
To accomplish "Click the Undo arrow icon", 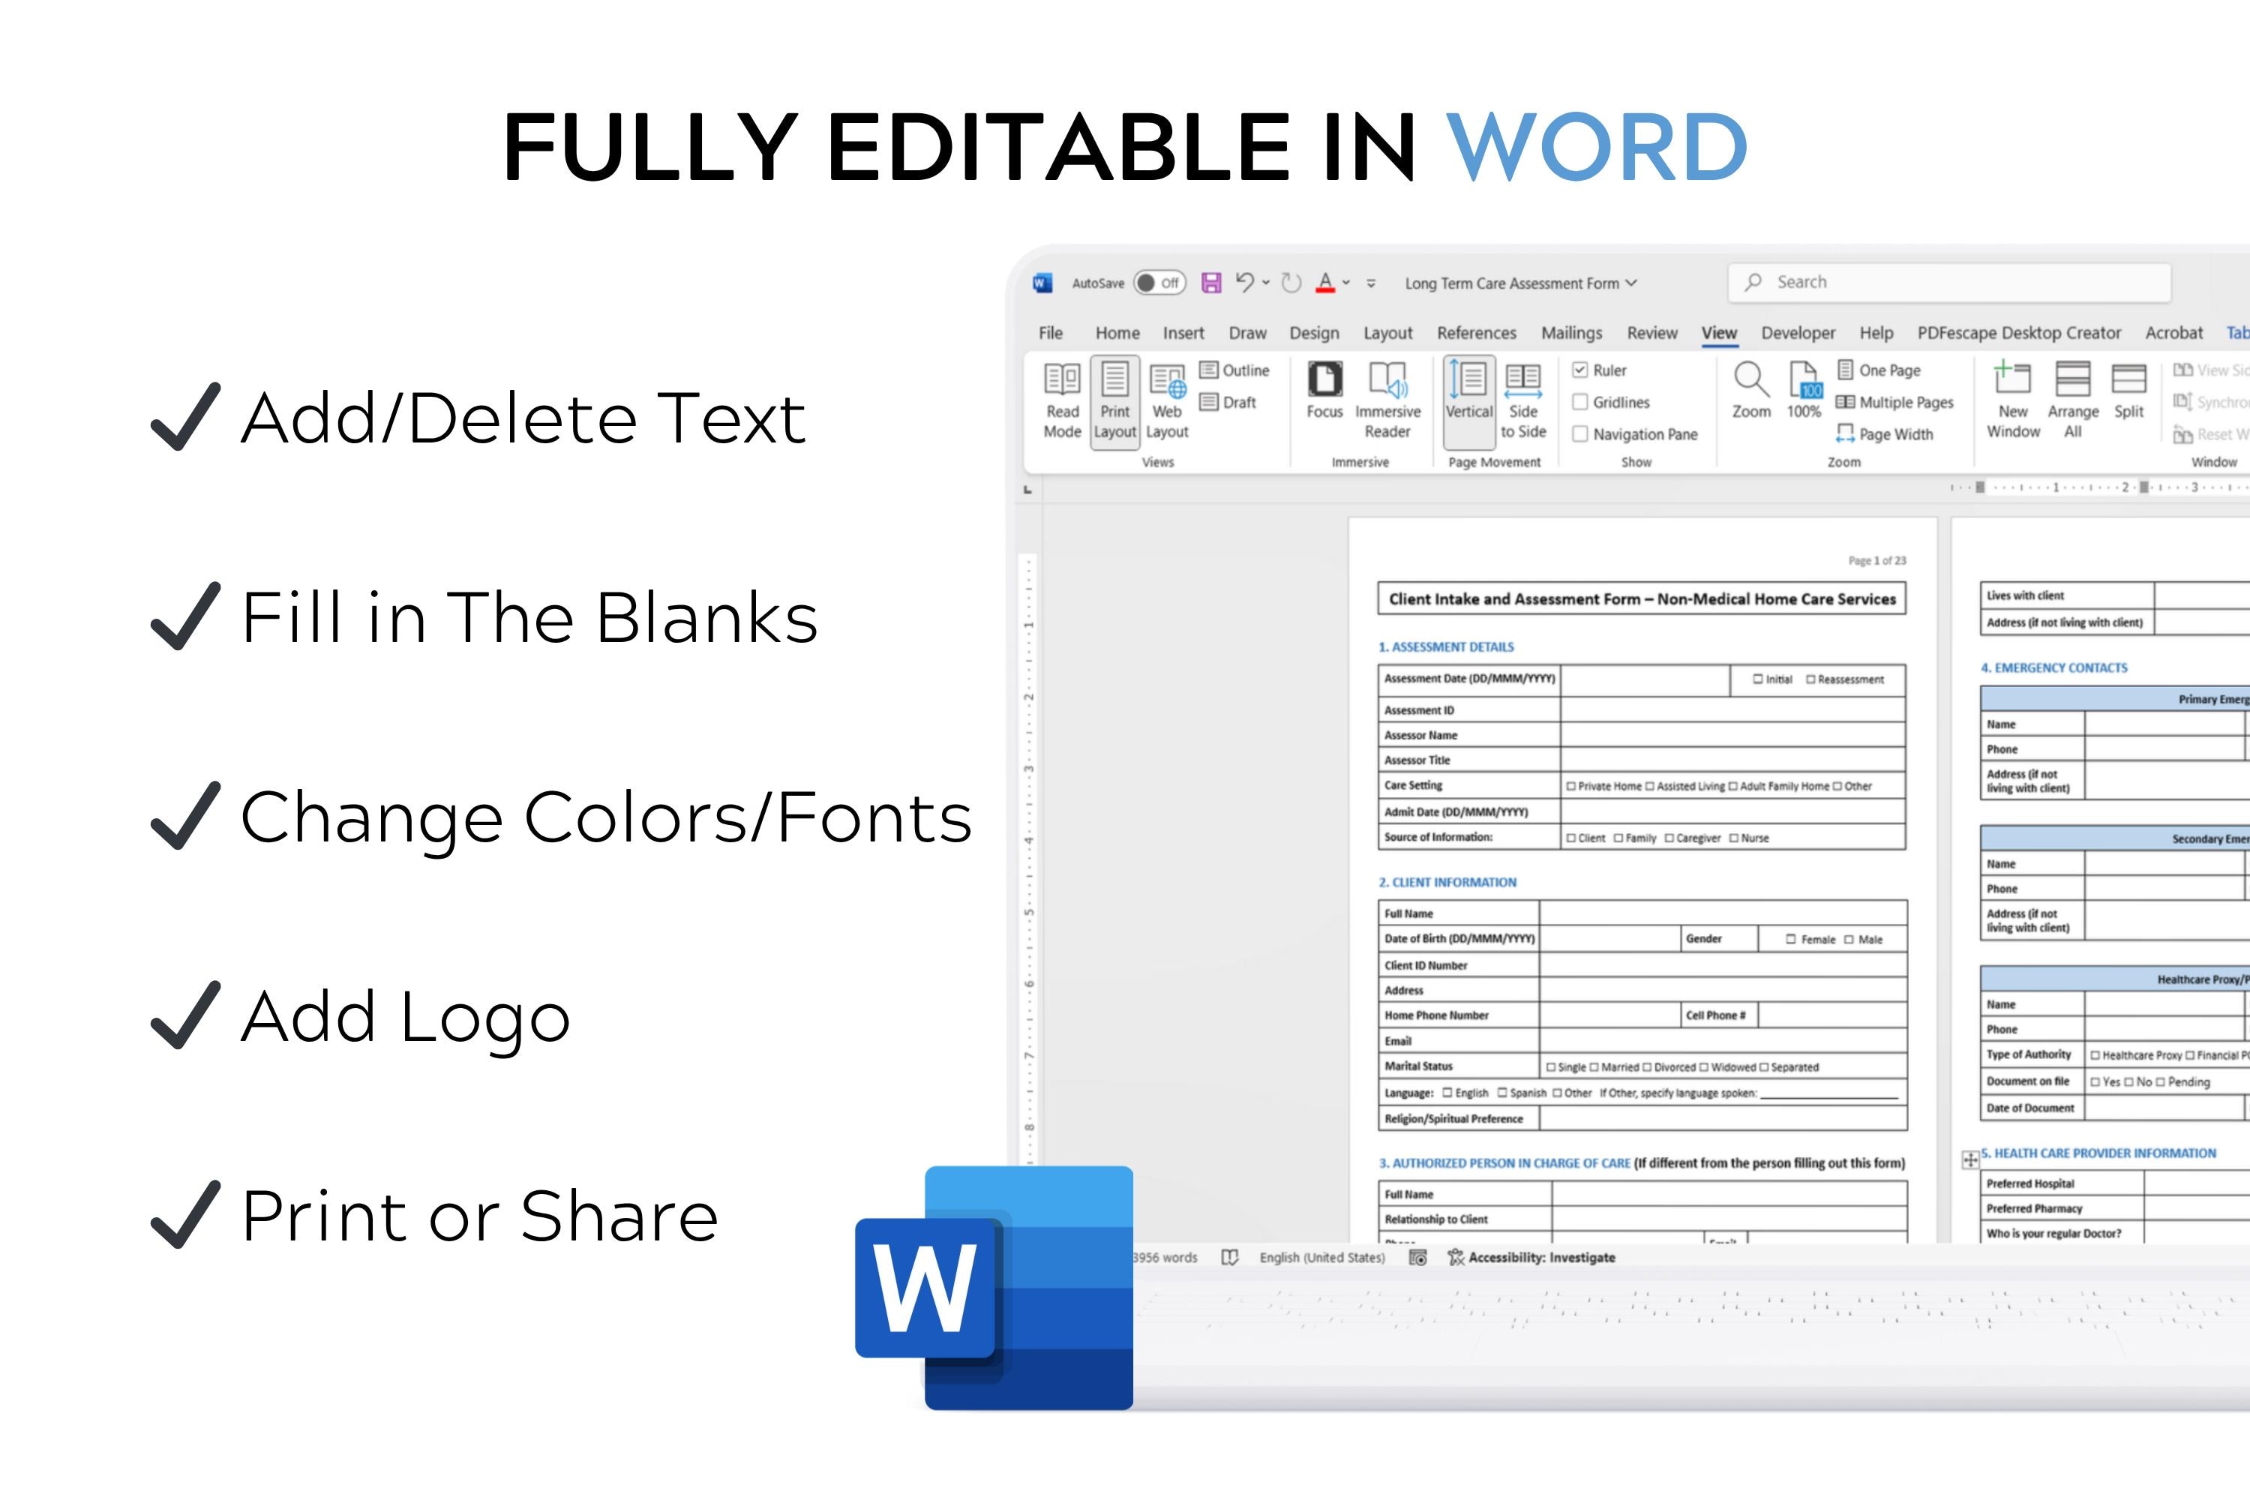I will click(x=1243, y=282).
